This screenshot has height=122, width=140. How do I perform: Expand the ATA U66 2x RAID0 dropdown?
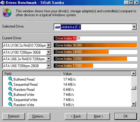coord(49,59)
